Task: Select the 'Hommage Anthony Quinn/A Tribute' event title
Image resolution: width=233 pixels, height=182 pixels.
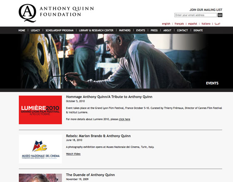Action: pyautogui.click(x=109, y=97)
